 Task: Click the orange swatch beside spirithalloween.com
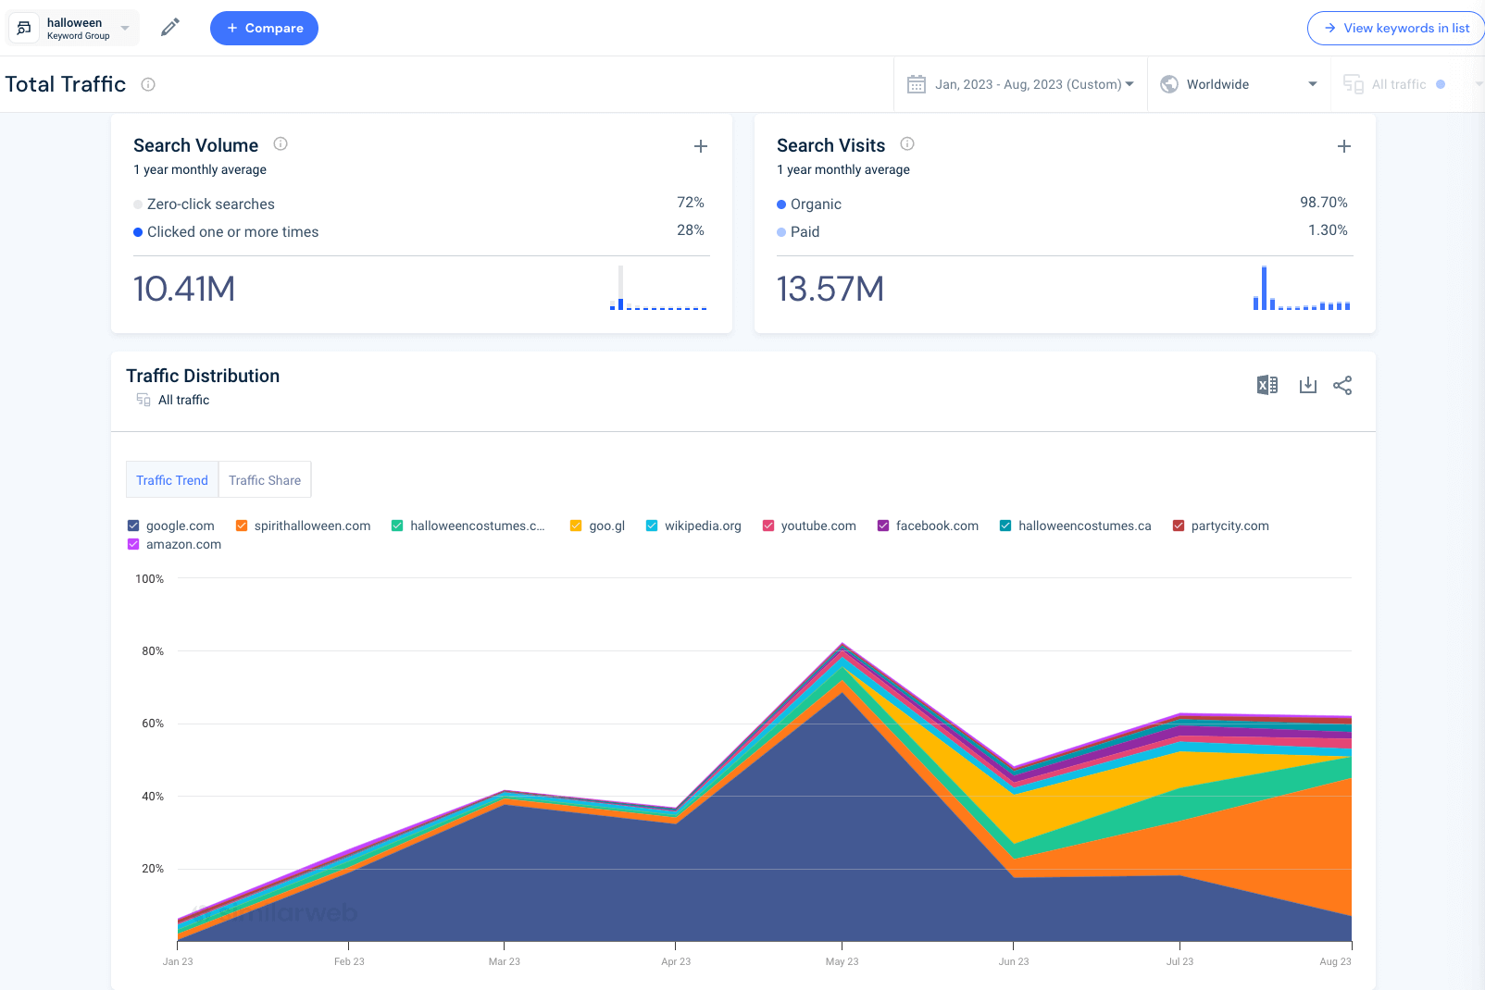[x=241, y=525]
